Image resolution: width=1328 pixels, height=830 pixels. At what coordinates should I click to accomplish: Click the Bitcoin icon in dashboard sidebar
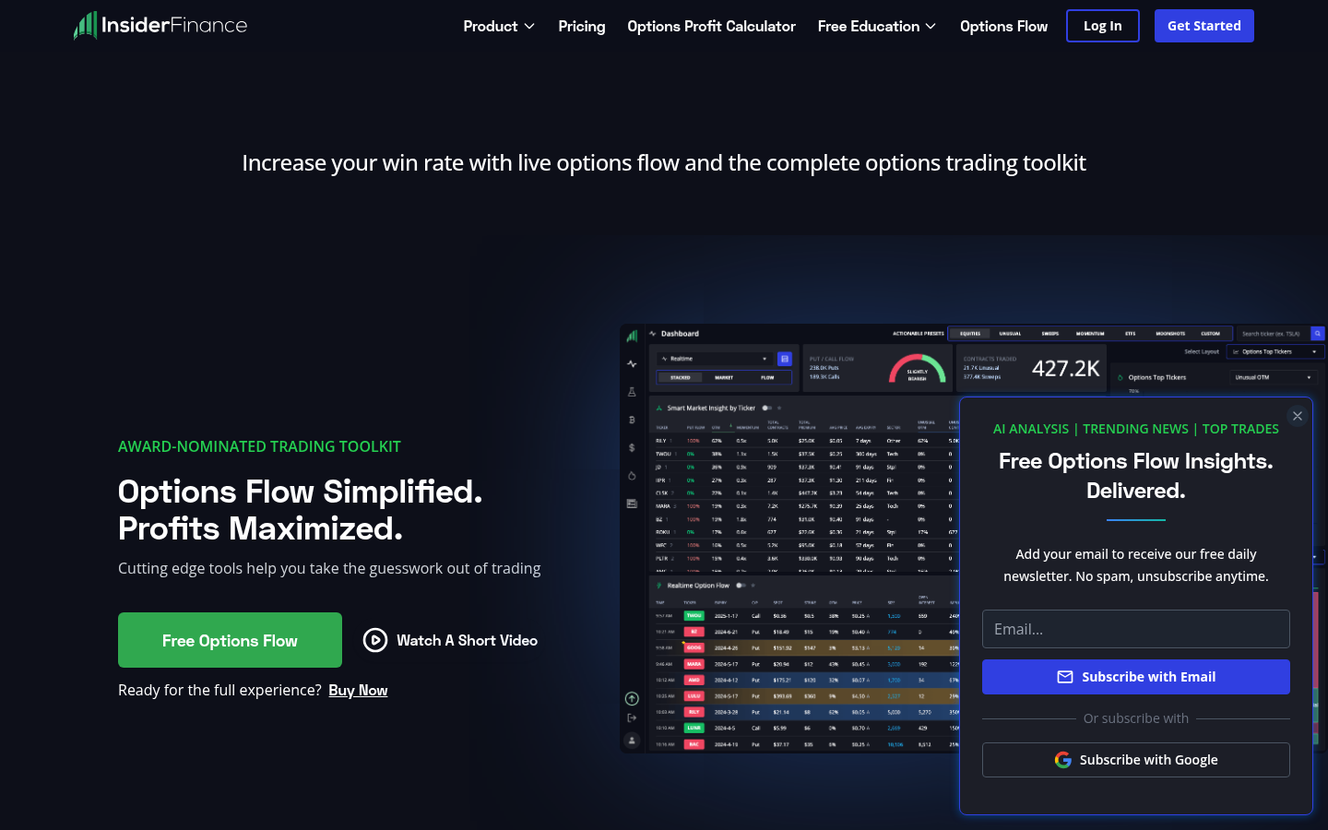[x=632, y=420]
